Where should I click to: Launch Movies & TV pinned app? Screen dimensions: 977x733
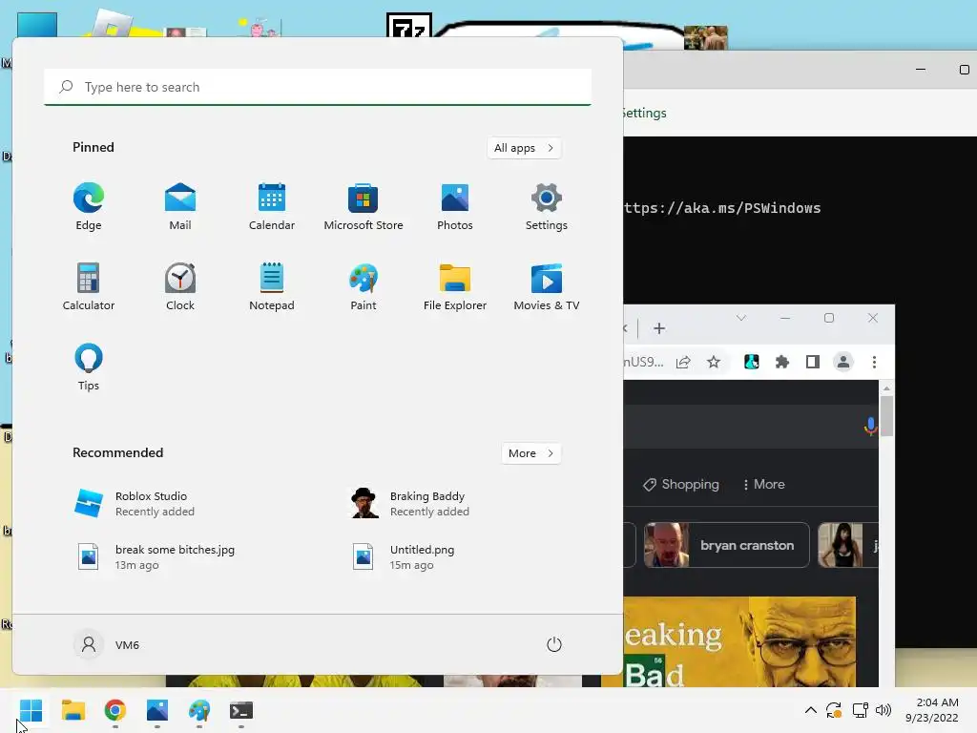(x=547, y=286)
